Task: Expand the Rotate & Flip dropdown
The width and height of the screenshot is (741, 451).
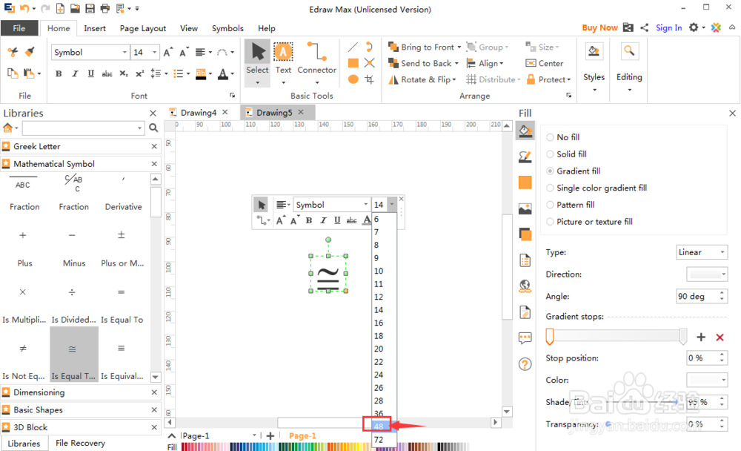Action: 454,79
